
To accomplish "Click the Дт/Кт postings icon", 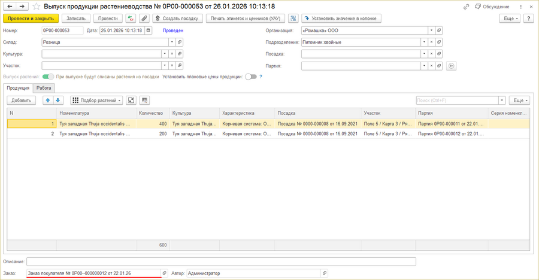I will pyautogui.click(x=131, y=19).
